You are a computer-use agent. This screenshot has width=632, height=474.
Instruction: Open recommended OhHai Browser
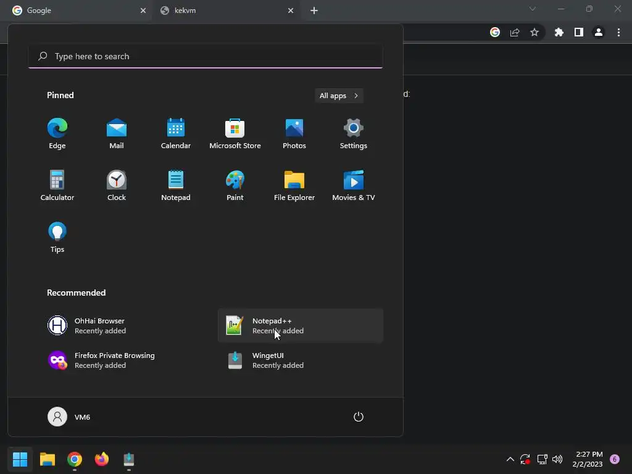tap(123, 326)
